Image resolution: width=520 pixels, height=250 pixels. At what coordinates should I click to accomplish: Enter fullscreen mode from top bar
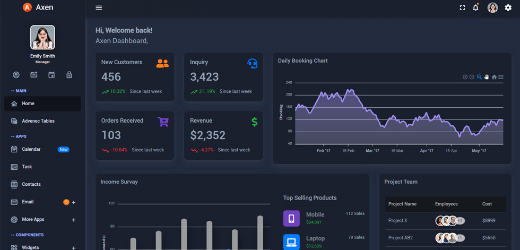click(462, 7)
